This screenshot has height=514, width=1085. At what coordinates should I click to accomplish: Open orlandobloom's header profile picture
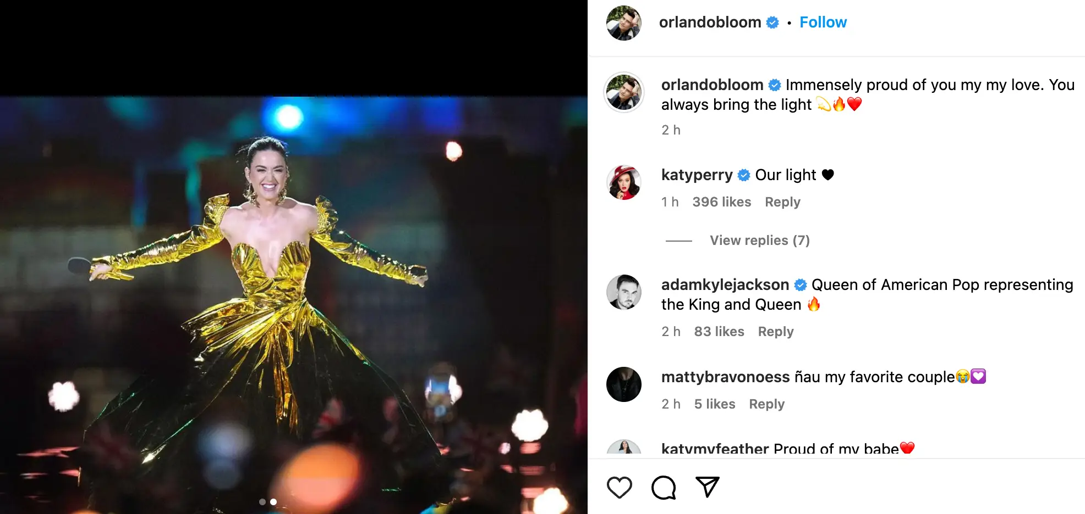pyautogui.click(x=624, y=23)
